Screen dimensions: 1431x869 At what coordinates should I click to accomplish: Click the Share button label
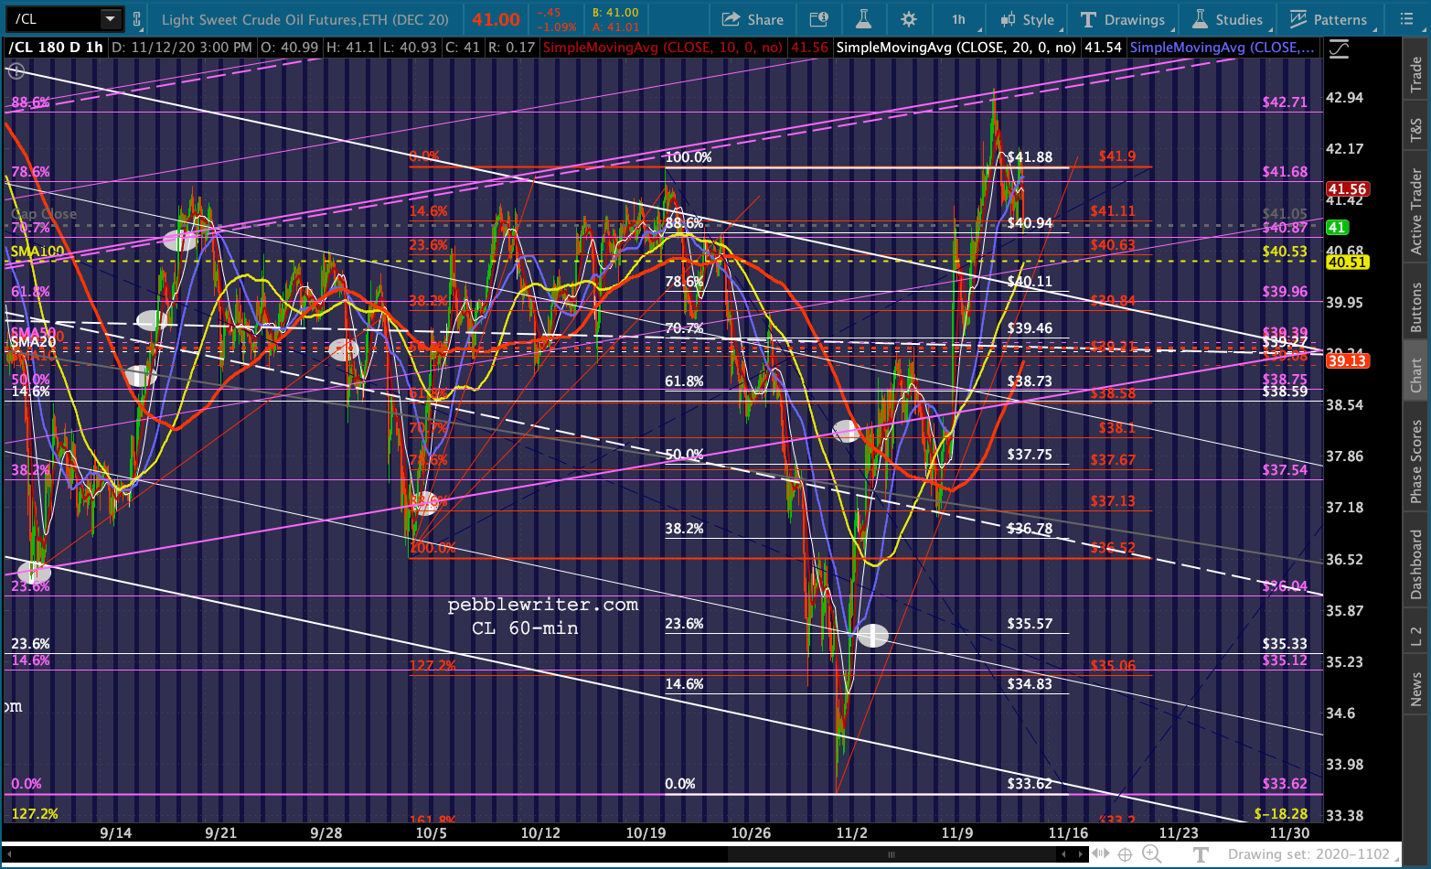(x=765, y=19)
